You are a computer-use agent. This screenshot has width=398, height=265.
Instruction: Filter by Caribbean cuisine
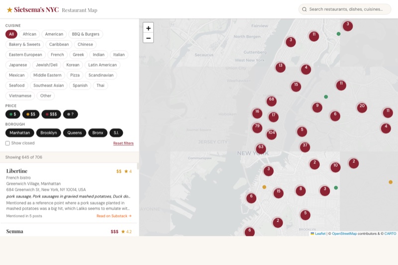coord(59,44)
